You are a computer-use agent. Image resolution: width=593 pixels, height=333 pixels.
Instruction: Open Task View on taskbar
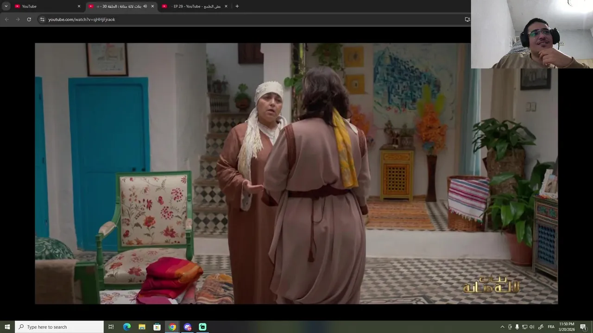[111, 327]
